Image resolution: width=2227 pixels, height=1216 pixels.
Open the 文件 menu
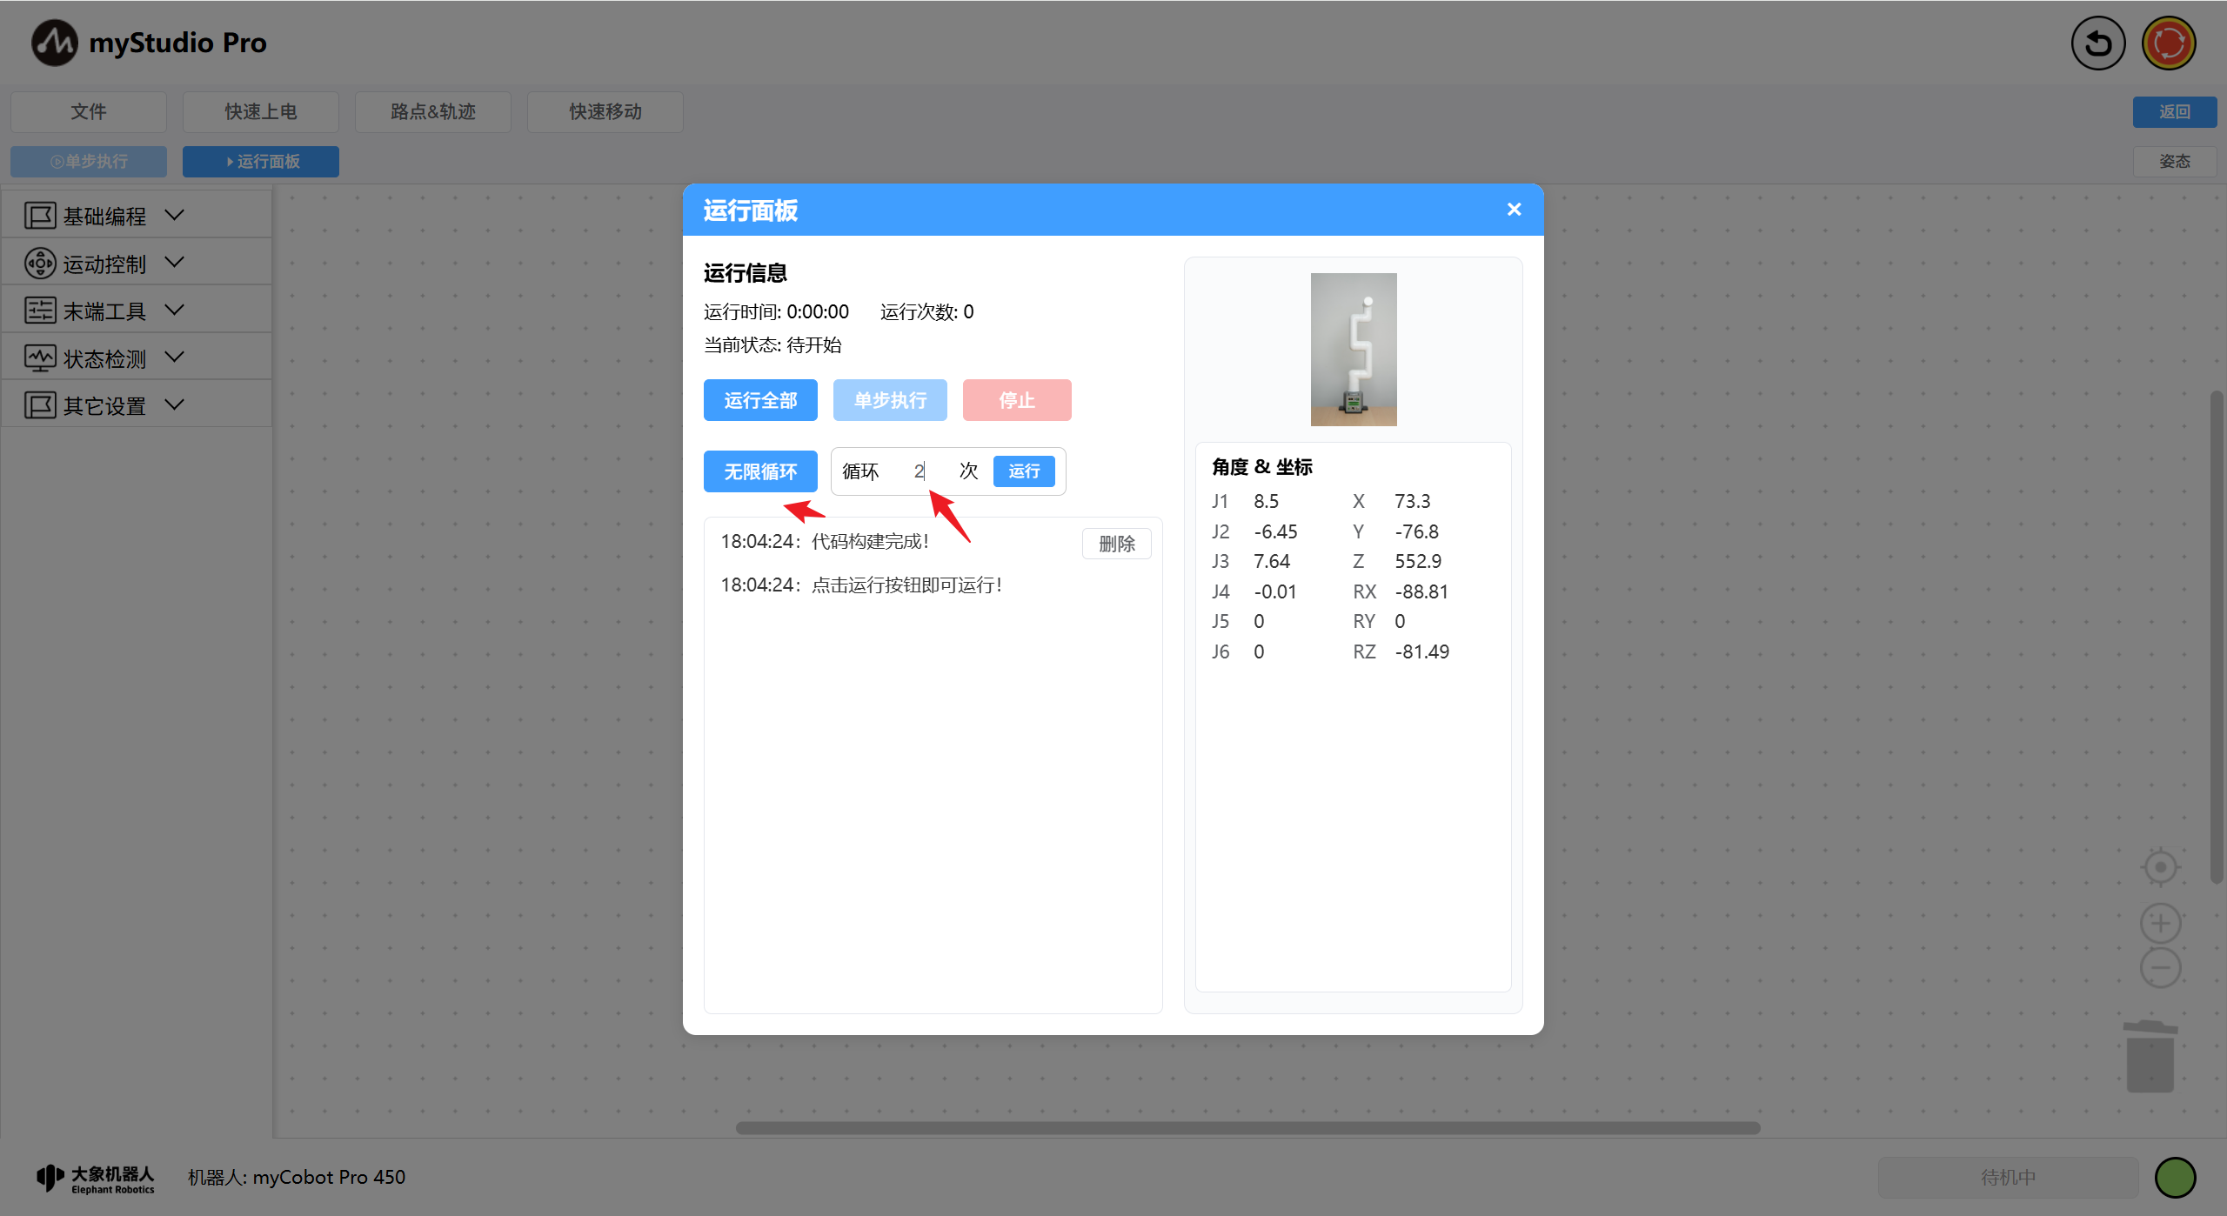88,111
